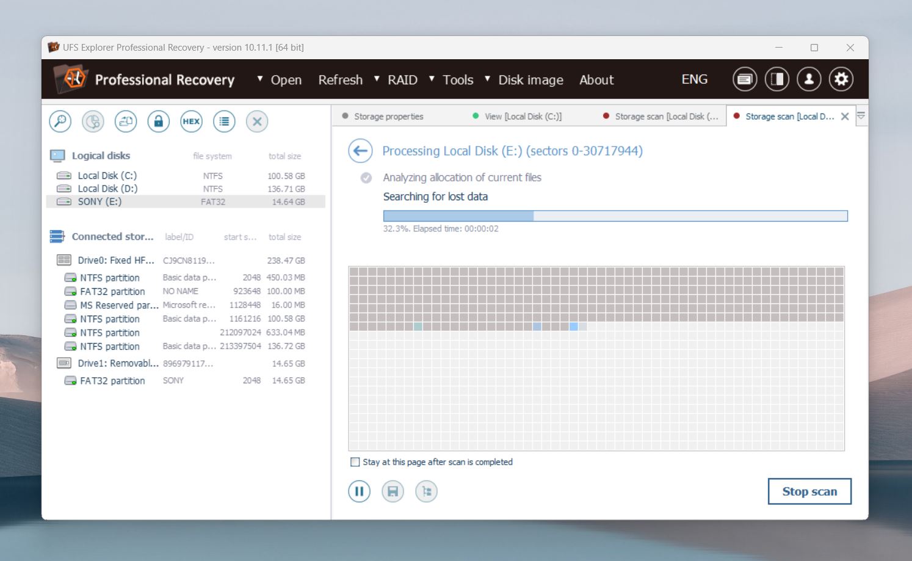Click the magnifier scan icon in left toolbar
Viewport: 912px width, 561px height.
60,121
